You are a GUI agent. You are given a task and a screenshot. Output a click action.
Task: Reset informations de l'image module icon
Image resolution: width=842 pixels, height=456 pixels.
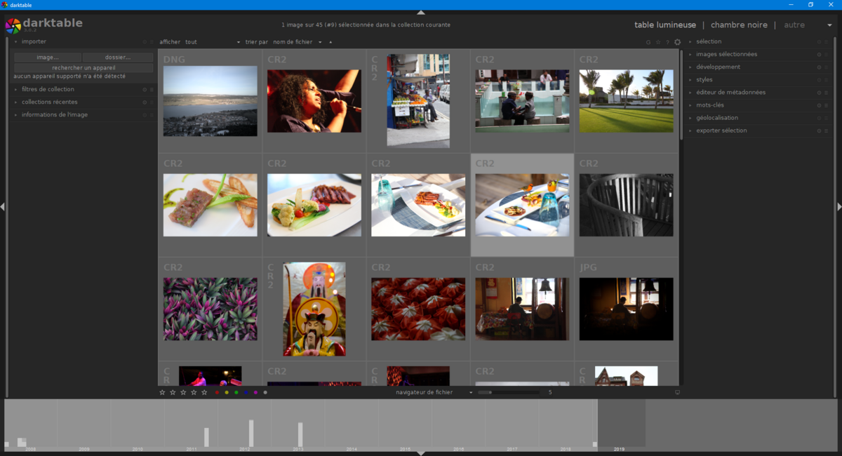pyautogui.click(x=145, y=115)
